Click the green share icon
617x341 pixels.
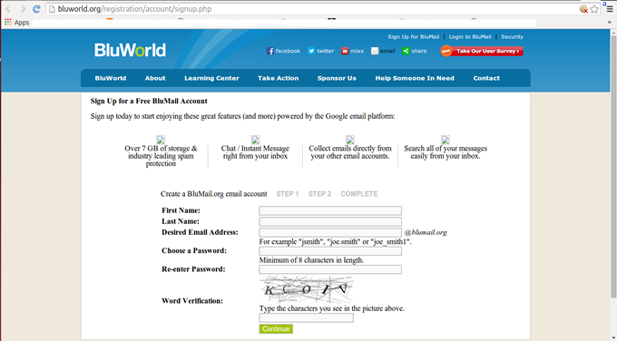click(x=406, y=51)
